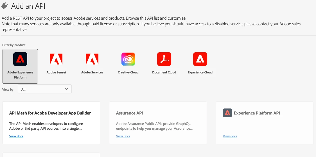
Task: Click the Experience Cloud label
Action: tap(200, 72)
